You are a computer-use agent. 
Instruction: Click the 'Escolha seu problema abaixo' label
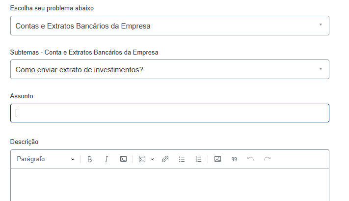point(52,8)
